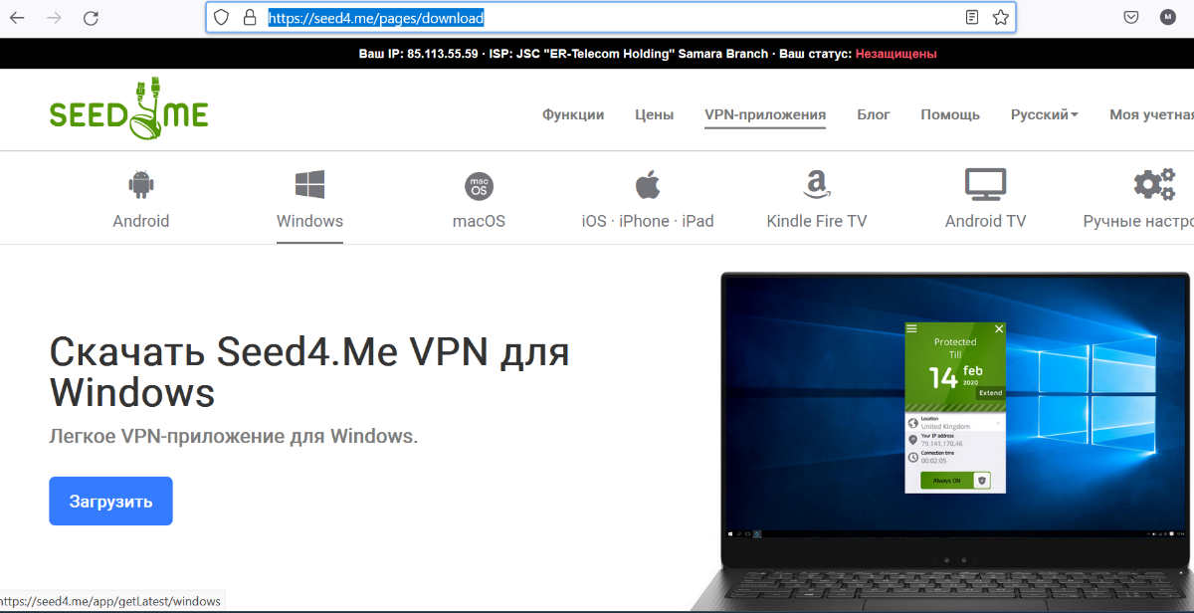Go to the Цены page
This screenshot has height=613, width=1194.
[x=654, y=114]
